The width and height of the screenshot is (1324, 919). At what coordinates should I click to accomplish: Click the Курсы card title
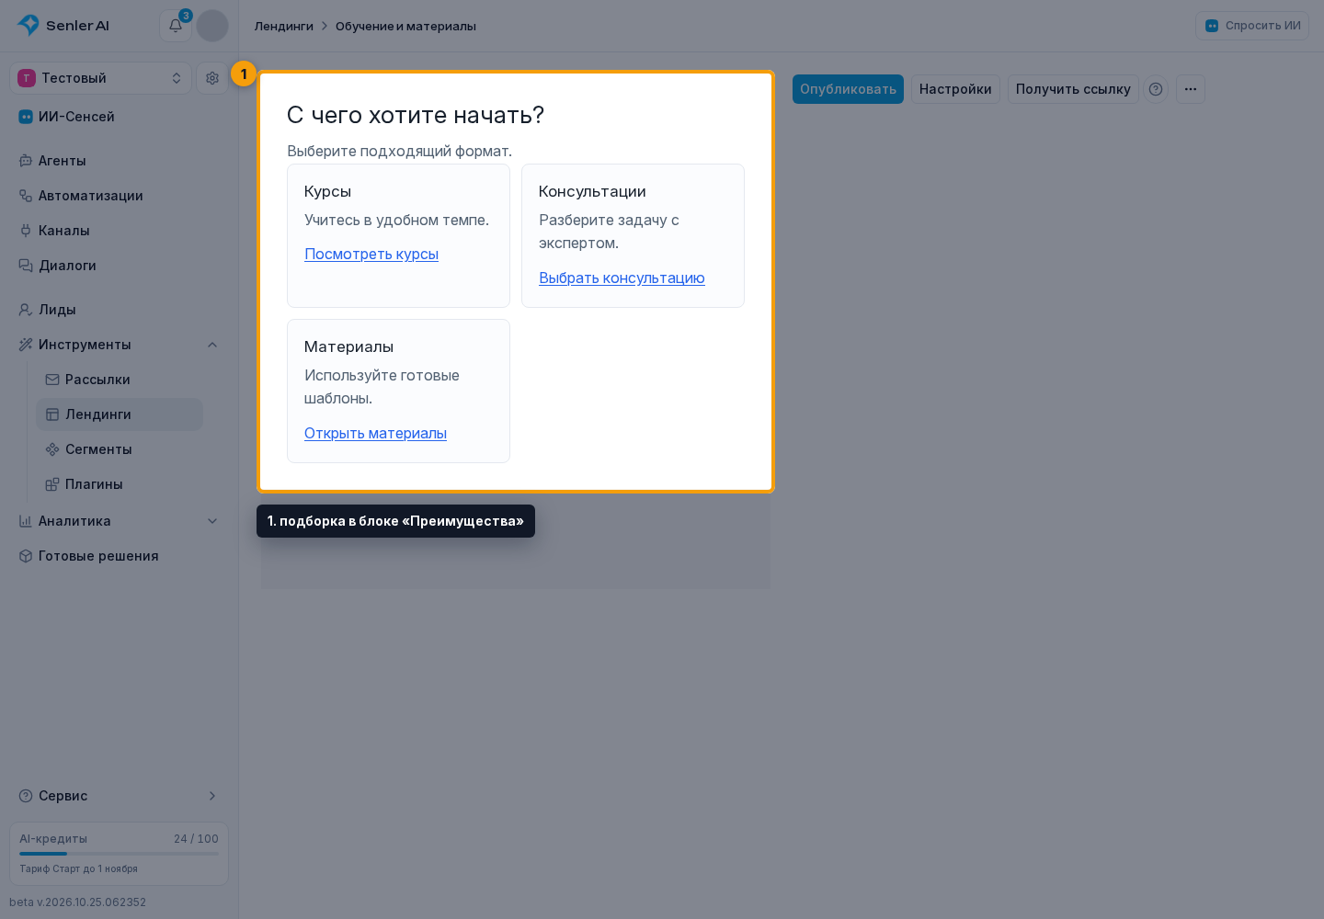tap(327, 191)
